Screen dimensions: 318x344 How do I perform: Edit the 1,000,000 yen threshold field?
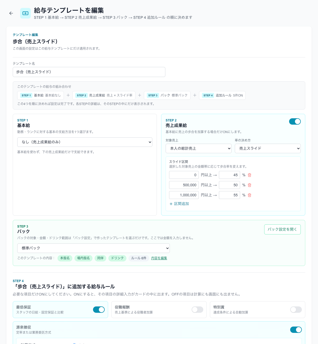pyautogui.click(x=184, y=195)
